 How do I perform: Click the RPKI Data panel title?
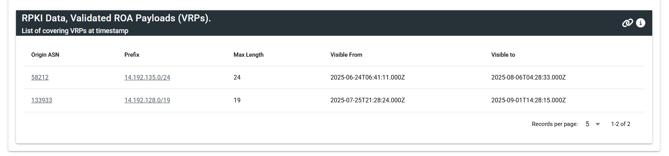click(x=116, y=18)
